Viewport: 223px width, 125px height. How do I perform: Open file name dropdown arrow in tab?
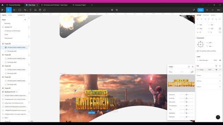pos(37,5)
